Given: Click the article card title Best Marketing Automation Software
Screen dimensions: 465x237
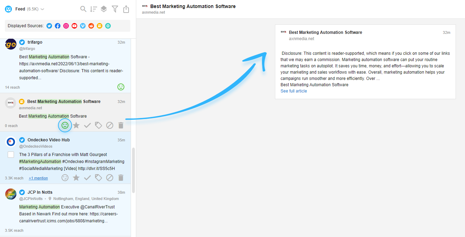Looking at the screenshot, I should (x=326, y=32).
